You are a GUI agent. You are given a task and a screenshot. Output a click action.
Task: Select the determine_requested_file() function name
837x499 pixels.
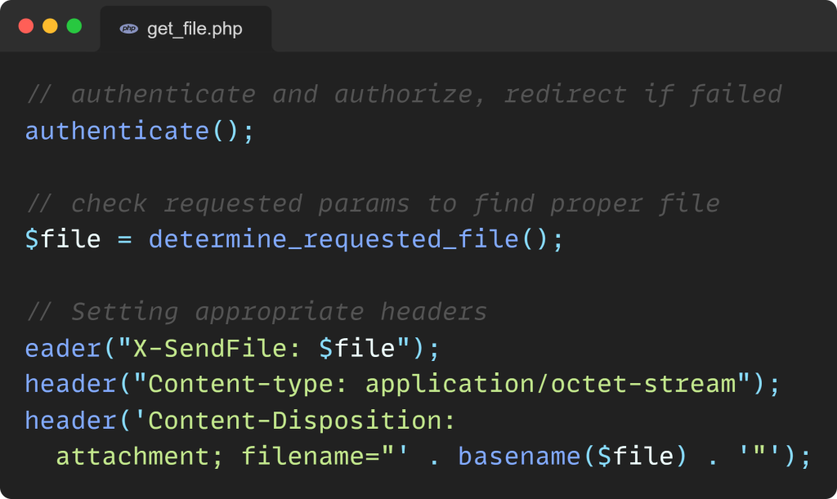[x=339, y=238]
